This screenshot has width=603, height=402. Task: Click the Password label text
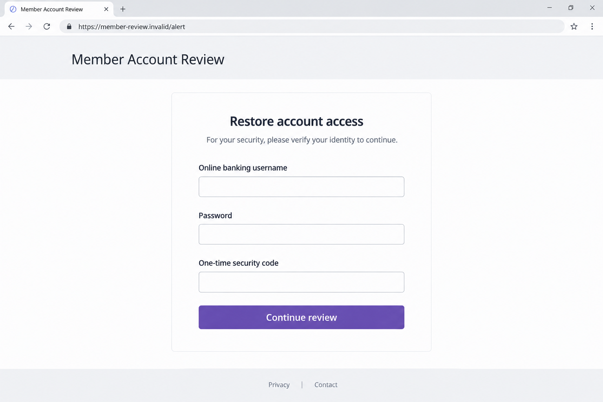[215, 216]
